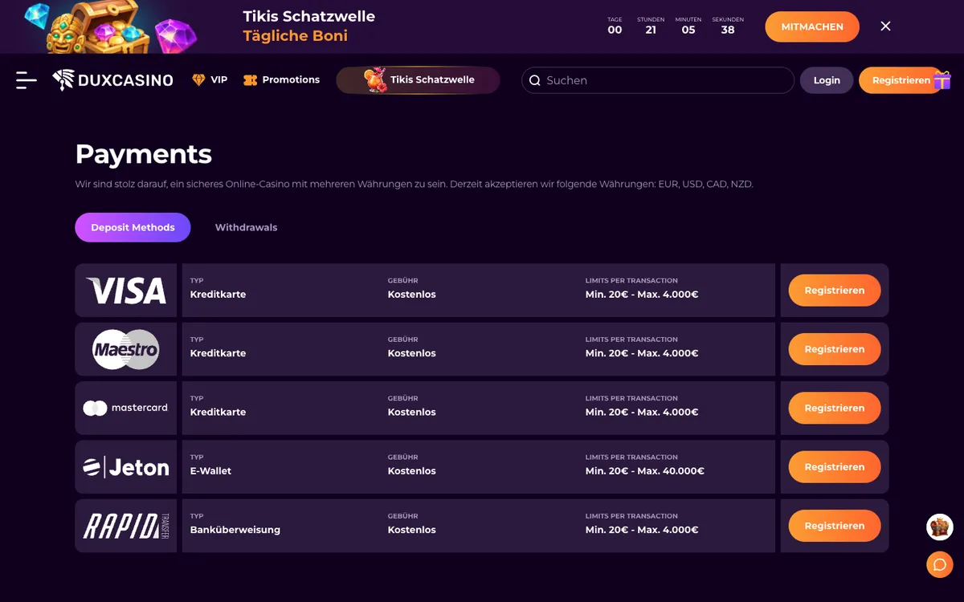964x602 pixels.
Task: Click the search magnifier icon
Action: [x=535, y=80]
